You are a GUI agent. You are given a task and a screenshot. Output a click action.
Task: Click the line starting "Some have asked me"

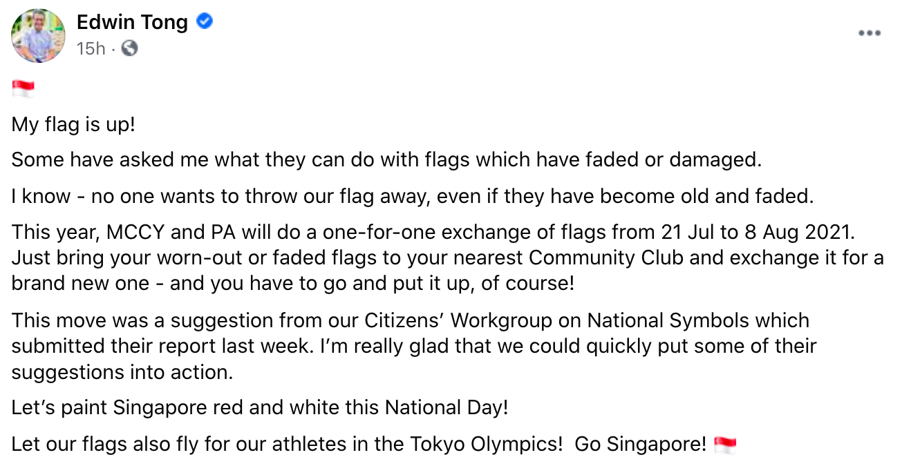[x=386, y=159]
